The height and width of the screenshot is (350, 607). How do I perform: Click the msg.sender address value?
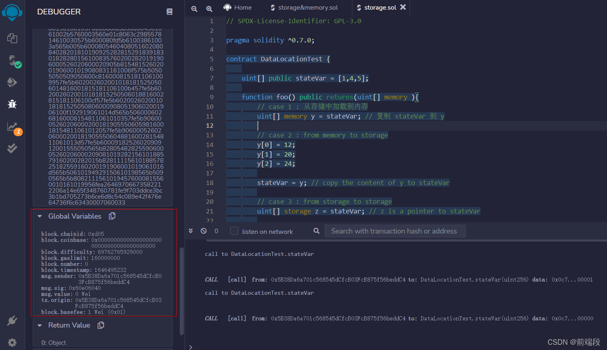tap(120, 279)
